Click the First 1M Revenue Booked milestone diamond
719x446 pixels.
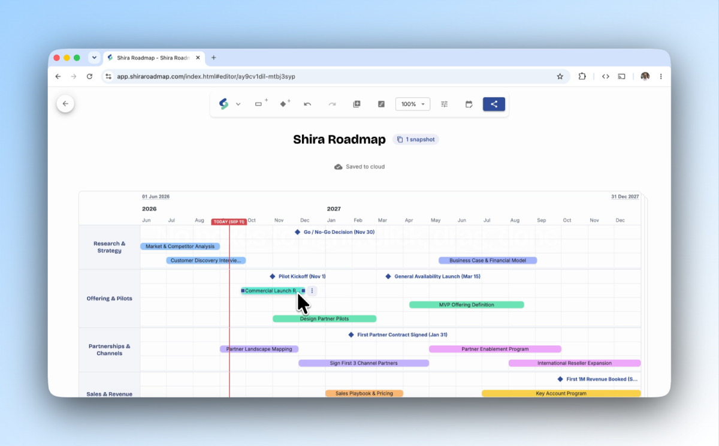[x=560, y=379]
